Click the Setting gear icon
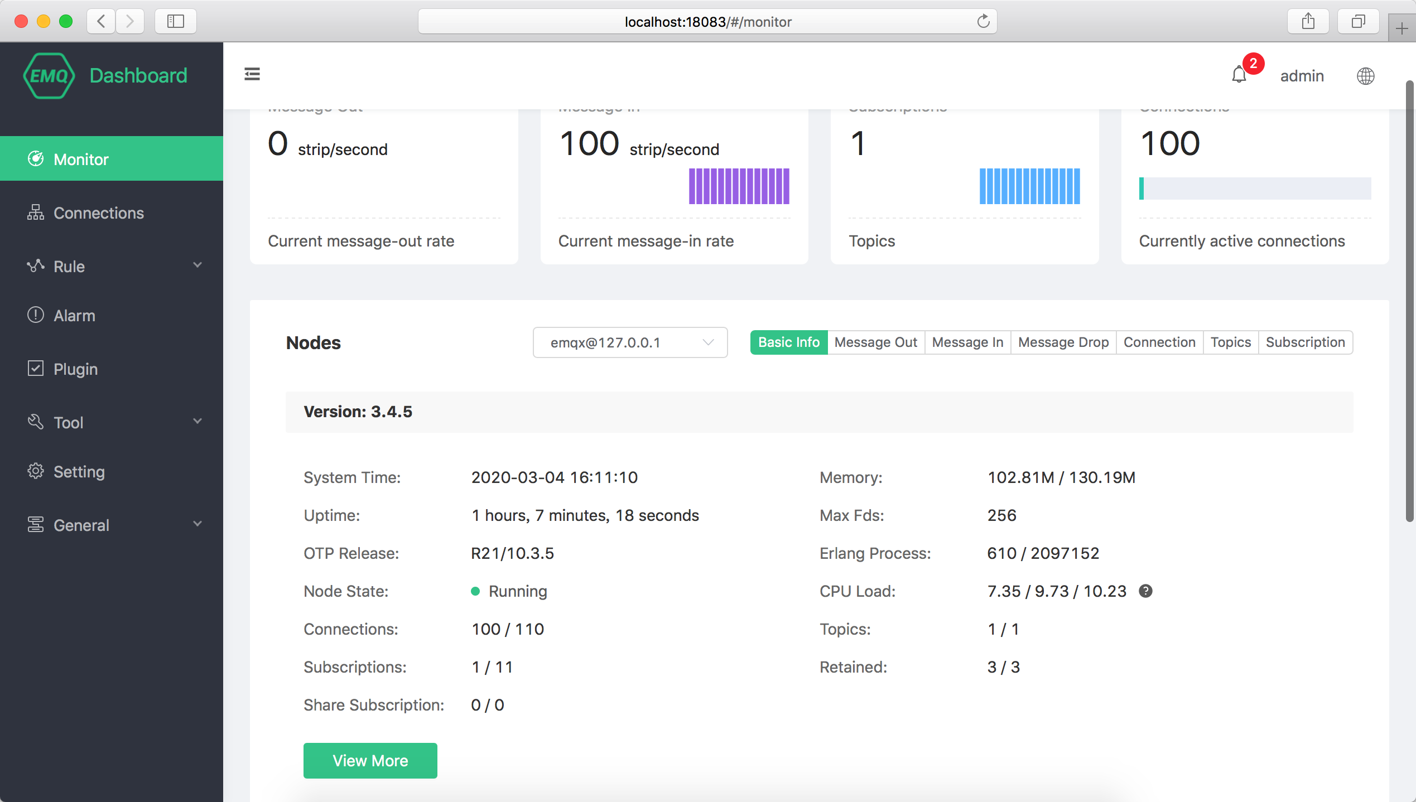 pyautogui.click(x=35, y=471)
